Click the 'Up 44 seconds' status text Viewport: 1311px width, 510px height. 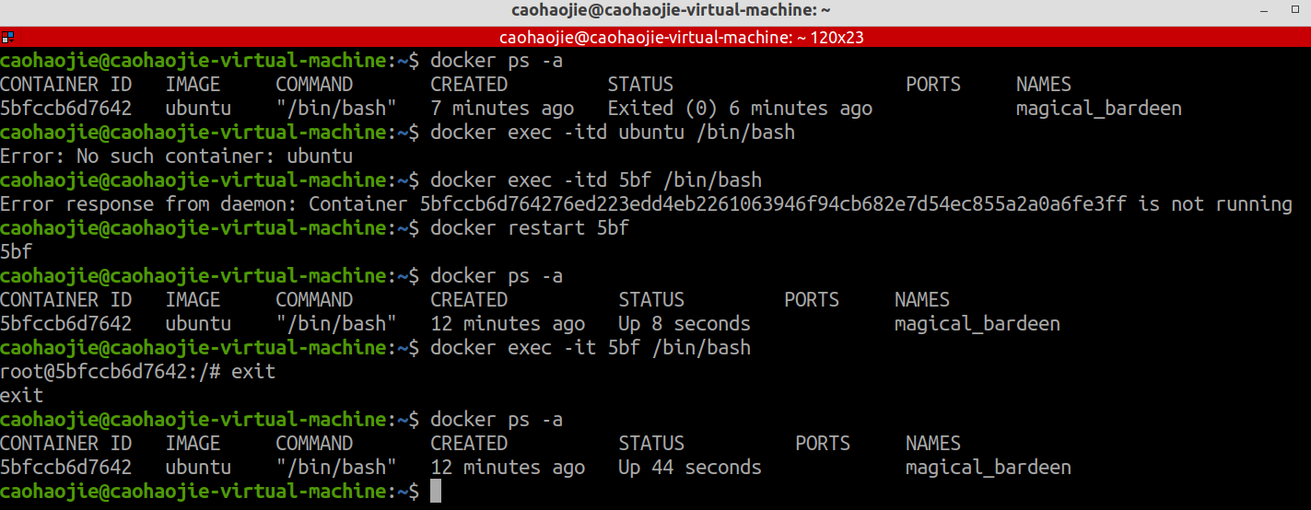point(690,468)
